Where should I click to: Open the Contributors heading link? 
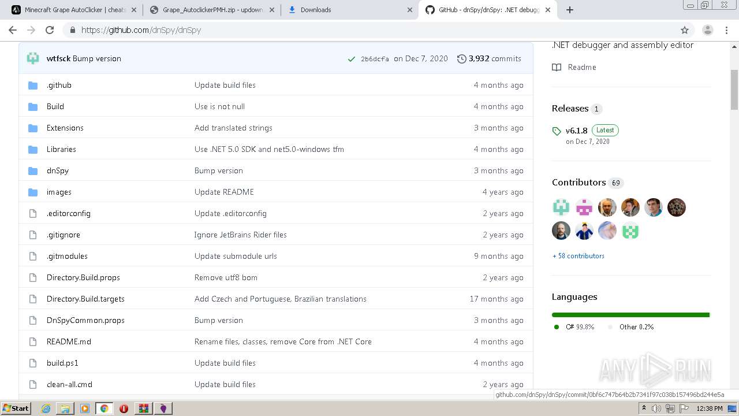tap(578, 183)
